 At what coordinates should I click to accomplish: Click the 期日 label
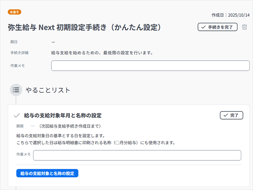click(14, 42)
